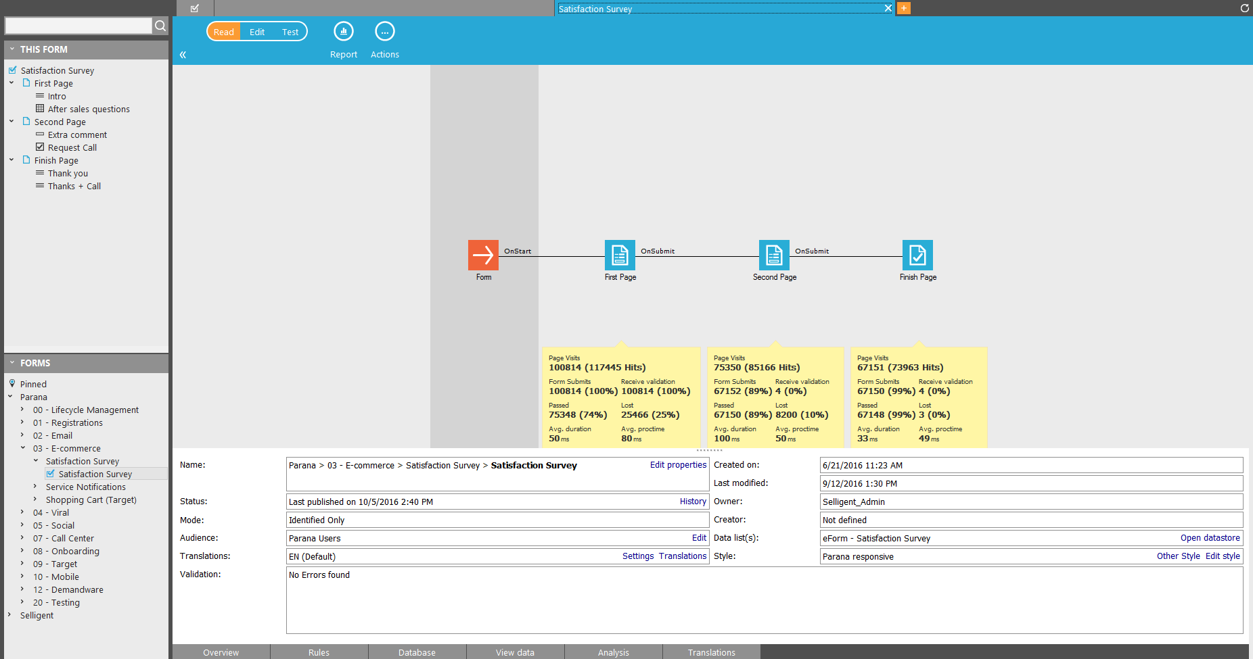Collapse the THIS FORM section
The height and width of the screenshot is (659, 1253).
(x=12, y=49)
